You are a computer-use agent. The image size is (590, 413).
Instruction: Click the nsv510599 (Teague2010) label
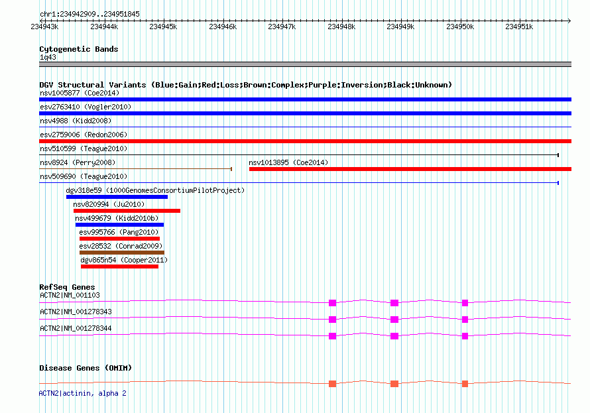point(84,148)
